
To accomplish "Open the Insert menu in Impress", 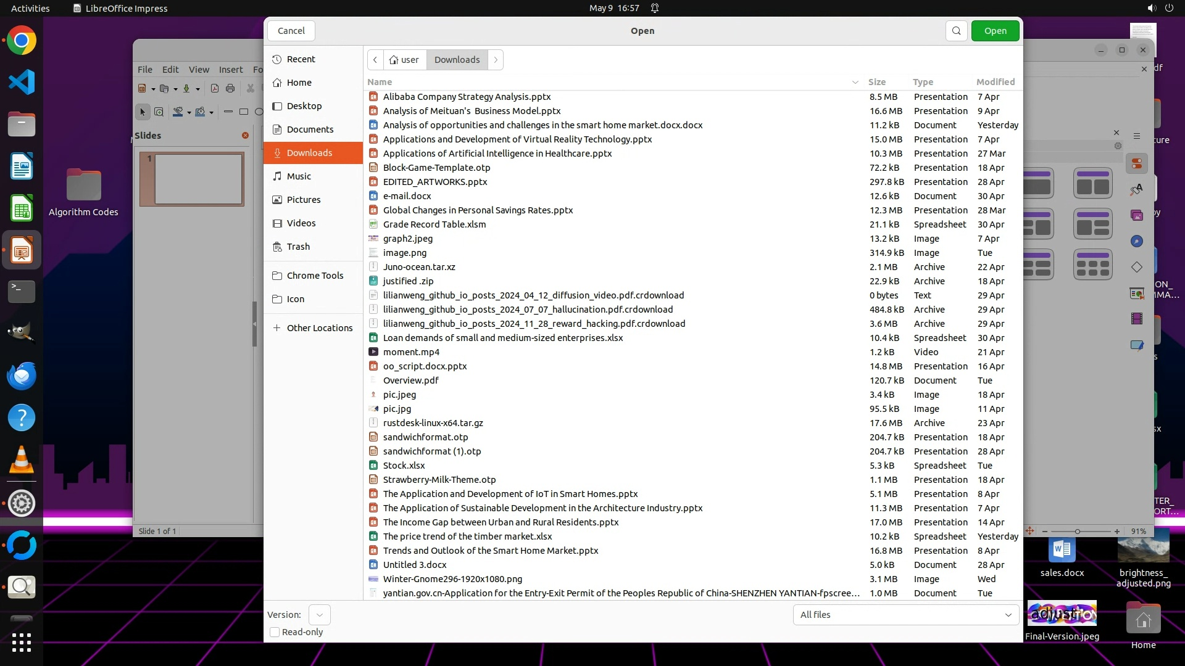I will (x=230, y=70).
